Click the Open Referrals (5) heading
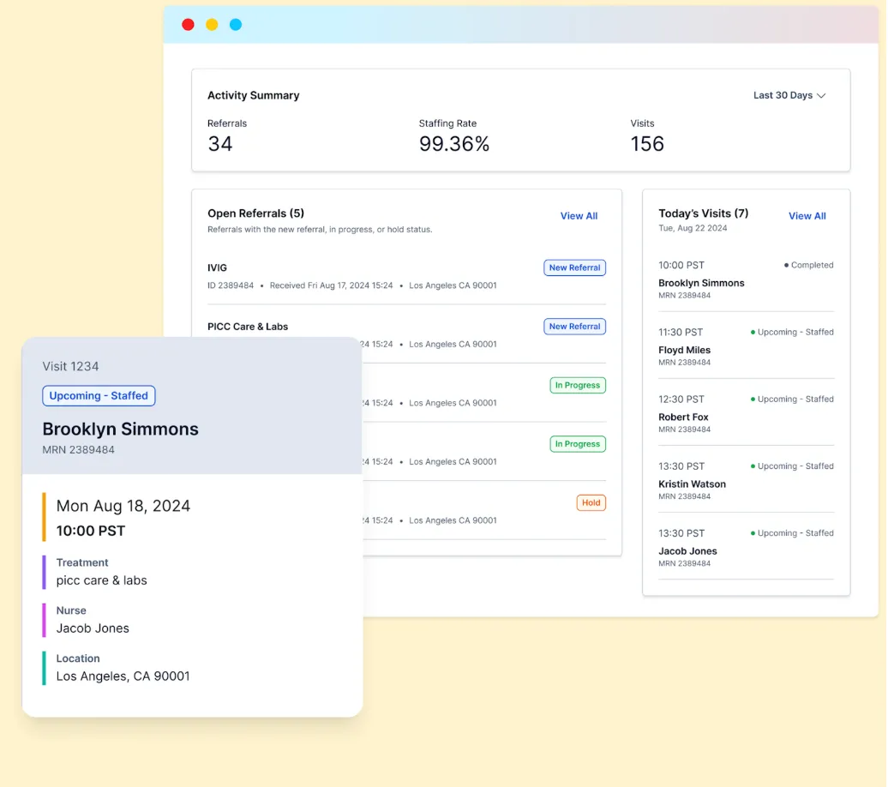888x787 pixels. pyautogui.click(x=255, y=213)
